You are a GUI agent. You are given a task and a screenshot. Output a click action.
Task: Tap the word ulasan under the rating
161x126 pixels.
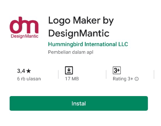coord(34,79)
